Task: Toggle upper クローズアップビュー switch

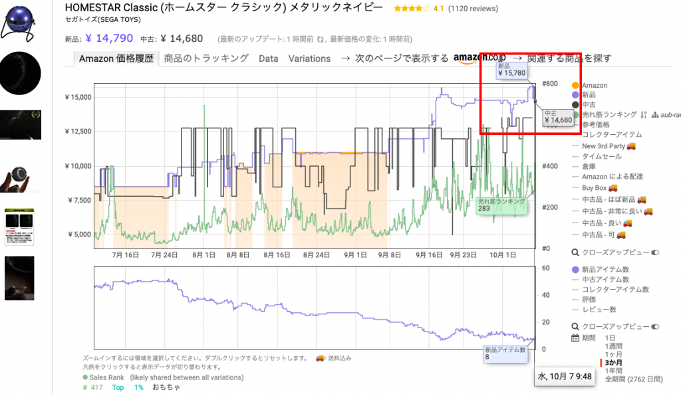Action: (x=655, y=252)
